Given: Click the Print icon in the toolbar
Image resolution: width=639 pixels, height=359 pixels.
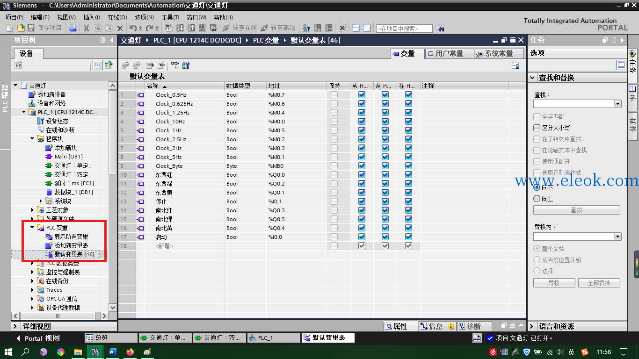Looking at the screenshot, I should 73,28.
